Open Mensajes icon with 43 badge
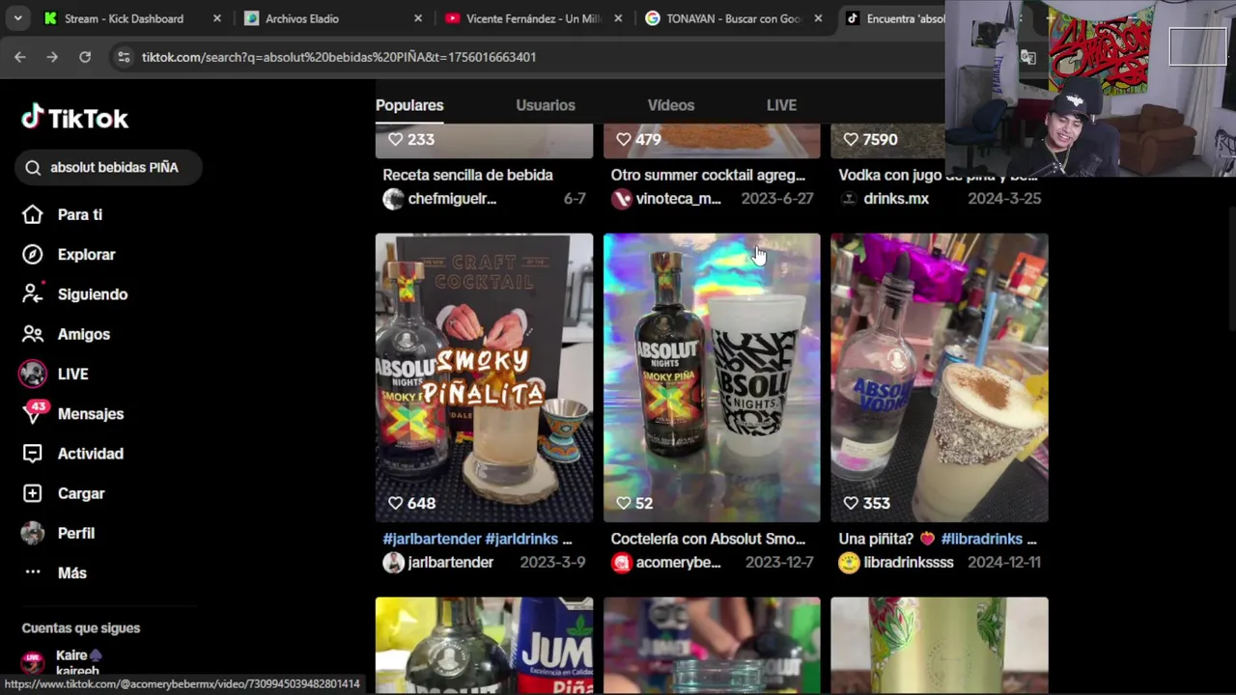The image size is (1236, 695). (x=34, y=412)
